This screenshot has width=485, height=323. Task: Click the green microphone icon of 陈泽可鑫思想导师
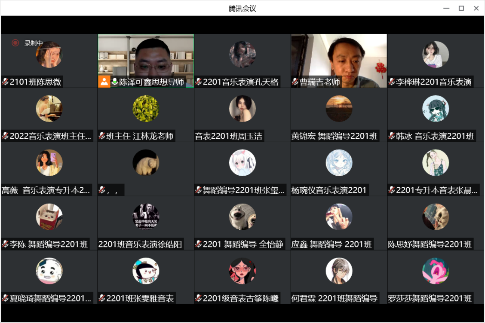[x=115, y=82]
